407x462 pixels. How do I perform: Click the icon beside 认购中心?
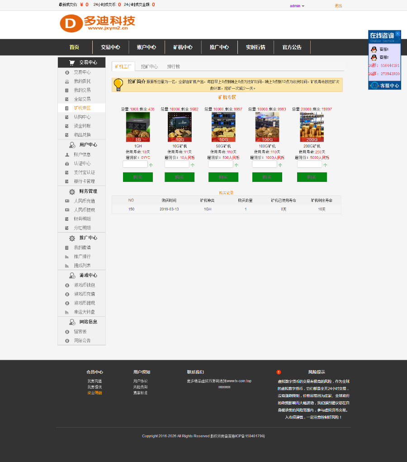[x=67, y=117]
